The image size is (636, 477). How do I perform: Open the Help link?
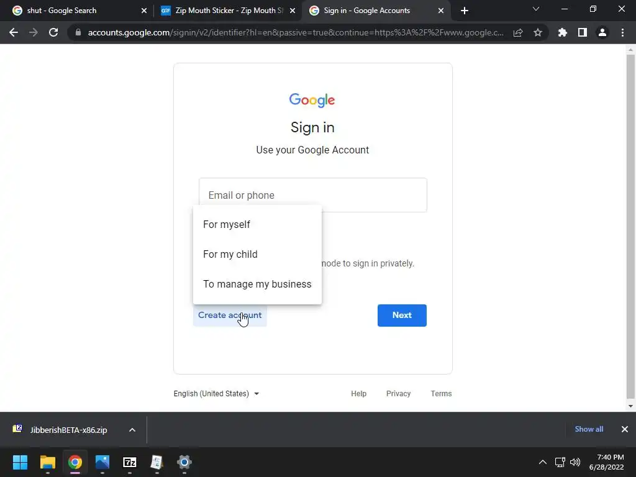click(x=358, y=393)
